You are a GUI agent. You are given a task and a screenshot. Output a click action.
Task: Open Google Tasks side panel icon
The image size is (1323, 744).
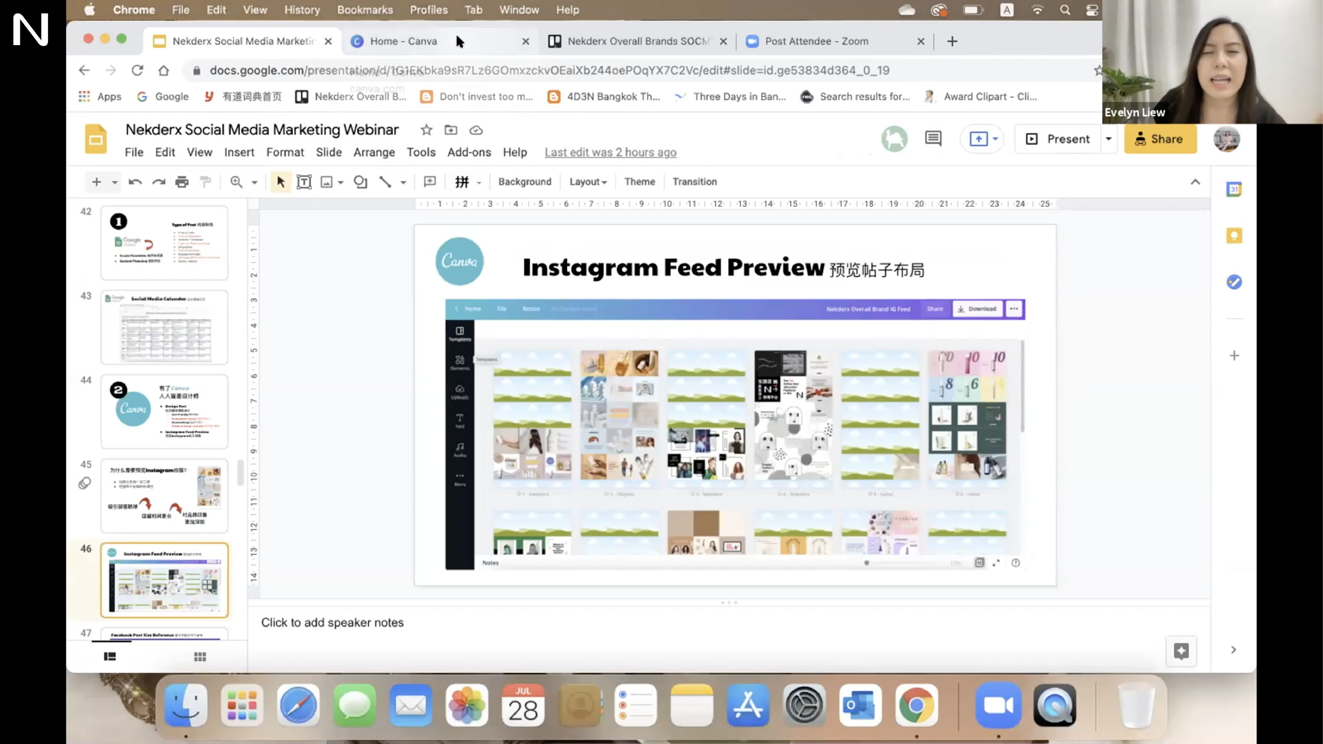coord(1234,282)
